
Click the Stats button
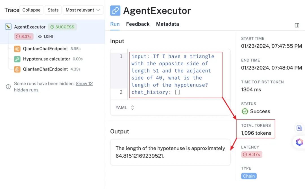click(53, 10)
